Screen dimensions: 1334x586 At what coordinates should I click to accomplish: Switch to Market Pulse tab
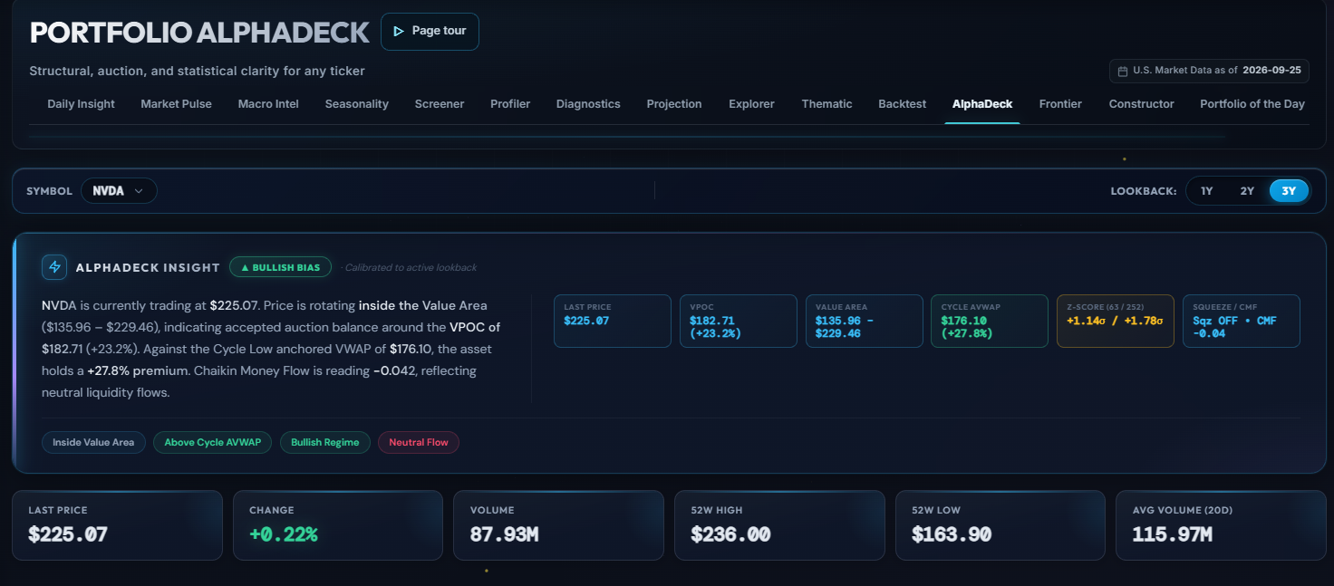coord(176,104)
